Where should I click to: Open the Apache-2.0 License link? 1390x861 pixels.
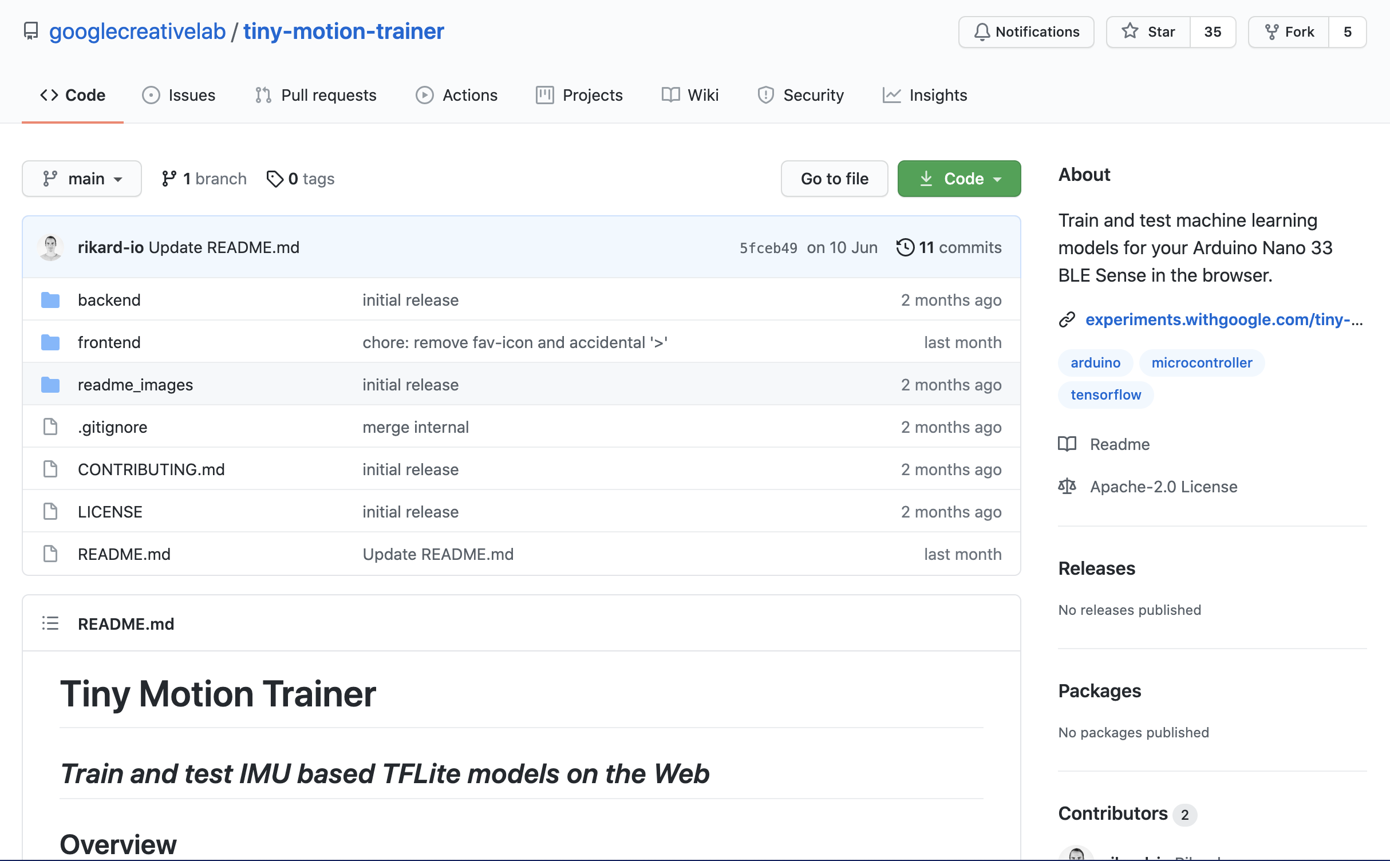coord(1163,487)
